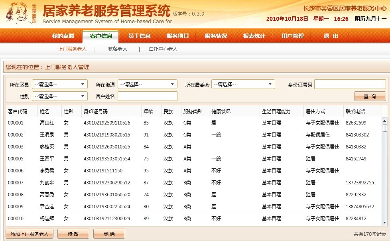Open the 性别 filter dropdown

(59, 96)
